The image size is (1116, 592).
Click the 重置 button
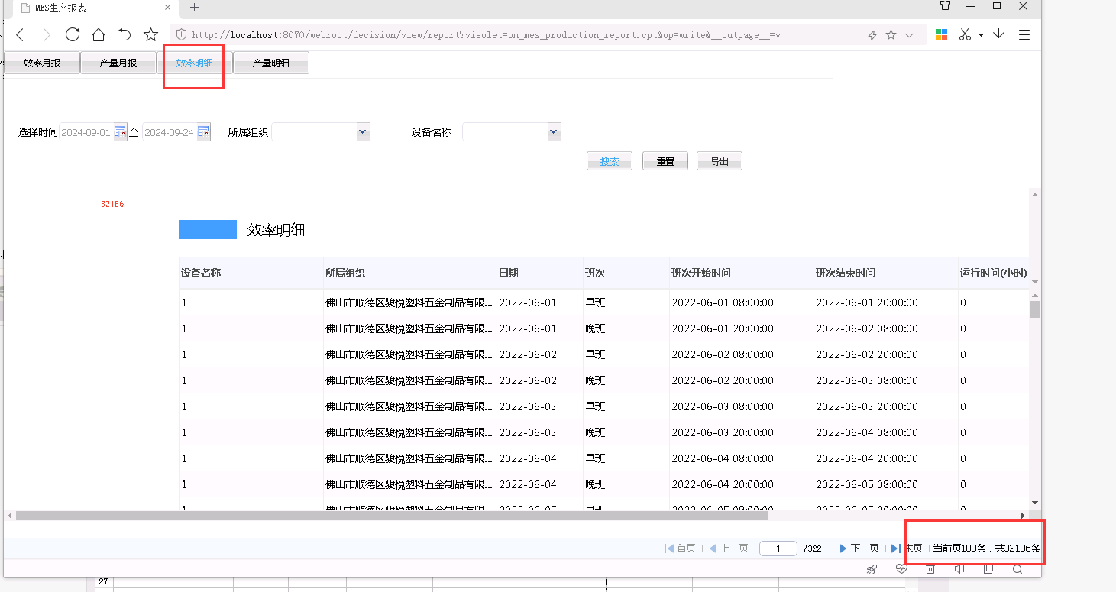click(x=665, y=161)
